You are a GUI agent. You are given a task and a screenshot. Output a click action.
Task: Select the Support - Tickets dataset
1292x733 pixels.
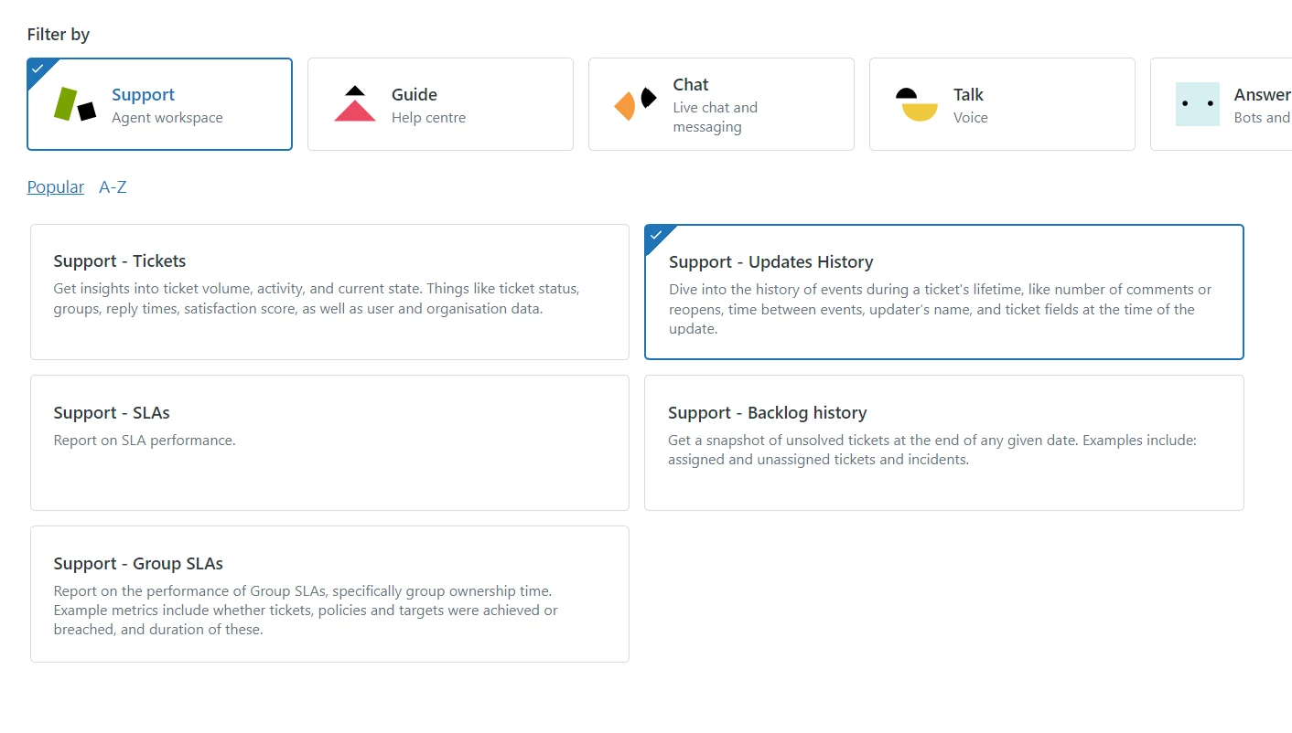pos(329,292)
